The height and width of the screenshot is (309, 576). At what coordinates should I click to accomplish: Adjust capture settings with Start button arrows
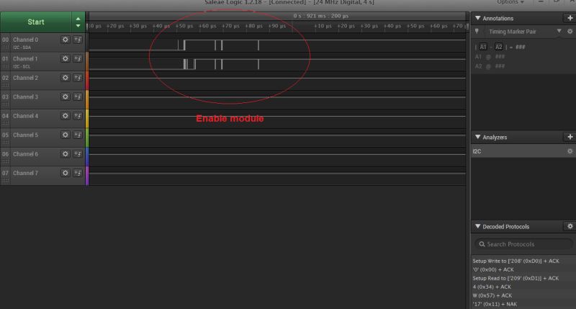tap(78, 22)
